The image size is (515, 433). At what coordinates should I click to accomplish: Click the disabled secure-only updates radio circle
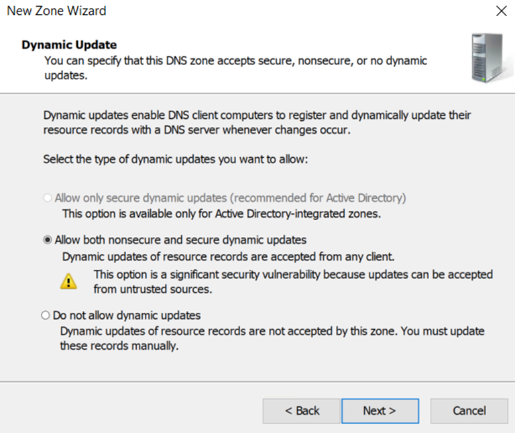47,199
